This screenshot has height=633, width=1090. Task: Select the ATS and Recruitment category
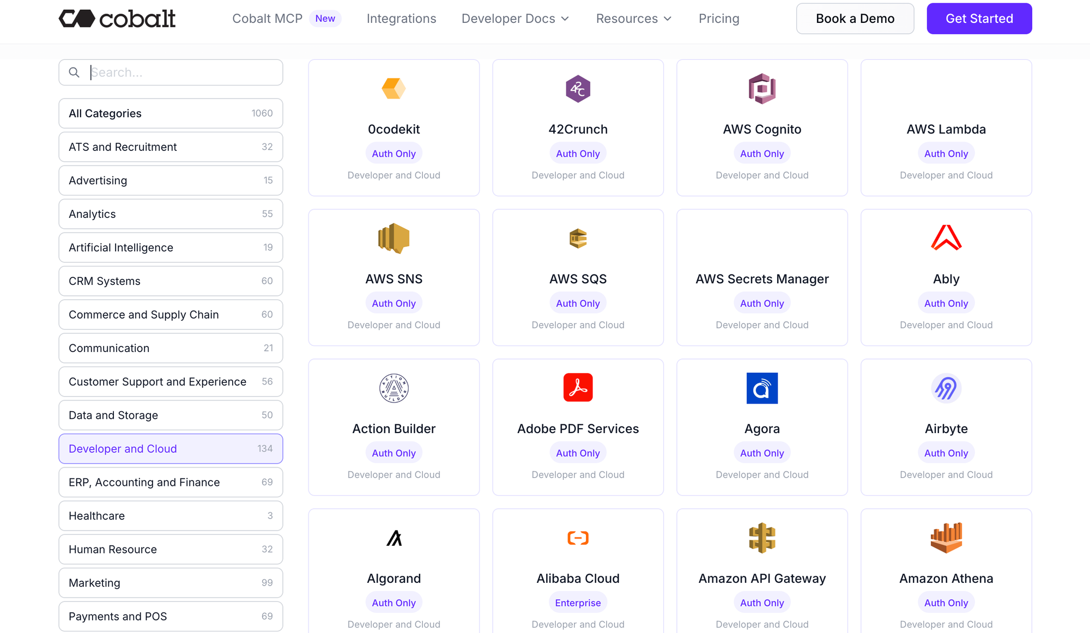click(x=171, y=147)
